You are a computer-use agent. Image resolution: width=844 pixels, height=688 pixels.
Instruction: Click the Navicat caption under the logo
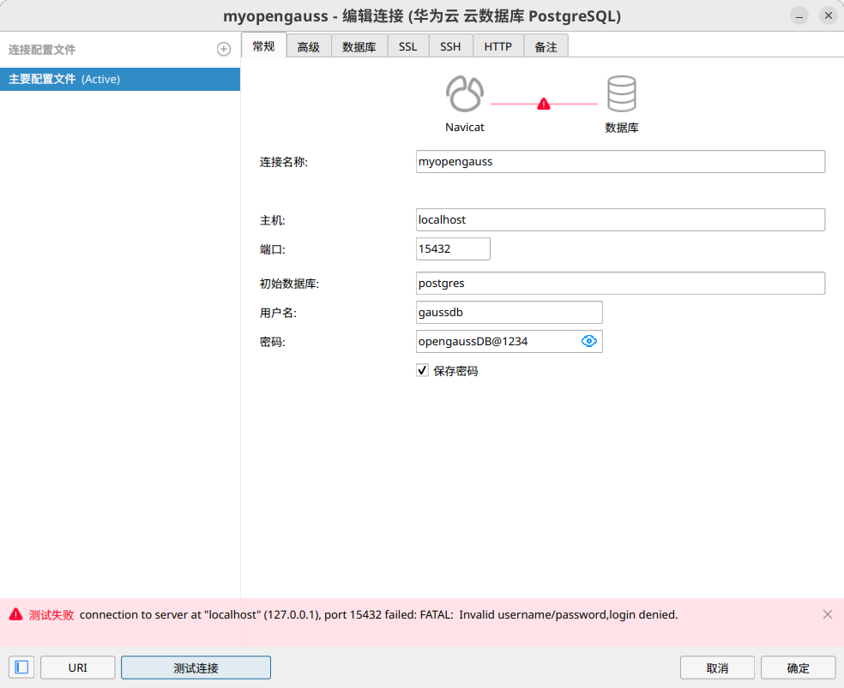[465, 127]
